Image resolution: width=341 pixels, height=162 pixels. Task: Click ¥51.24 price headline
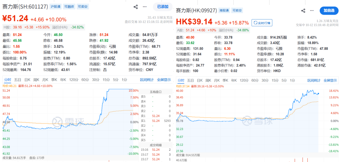[x=15, y=18]
